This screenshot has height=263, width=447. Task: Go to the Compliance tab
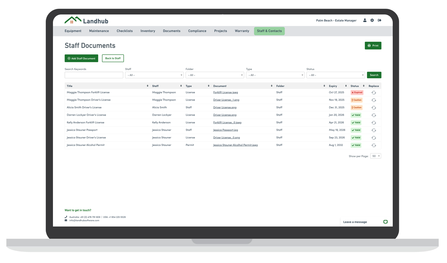(197, 31)
